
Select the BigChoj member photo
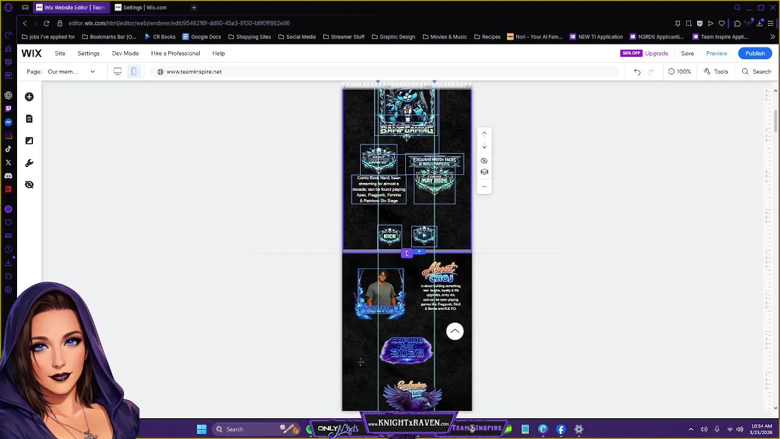point(381,294)
